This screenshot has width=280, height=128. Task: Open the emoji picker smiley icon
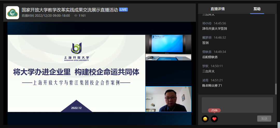tap(205, 119)
